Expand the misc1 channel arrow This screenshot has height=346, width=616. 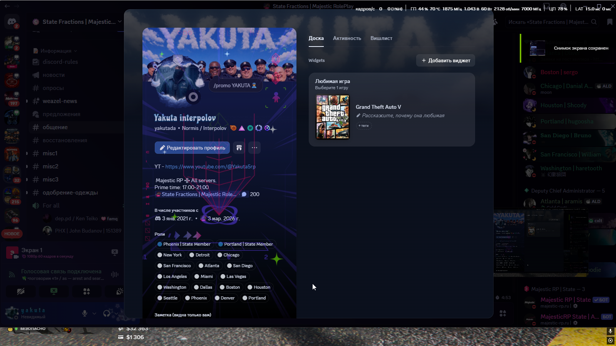27,153
